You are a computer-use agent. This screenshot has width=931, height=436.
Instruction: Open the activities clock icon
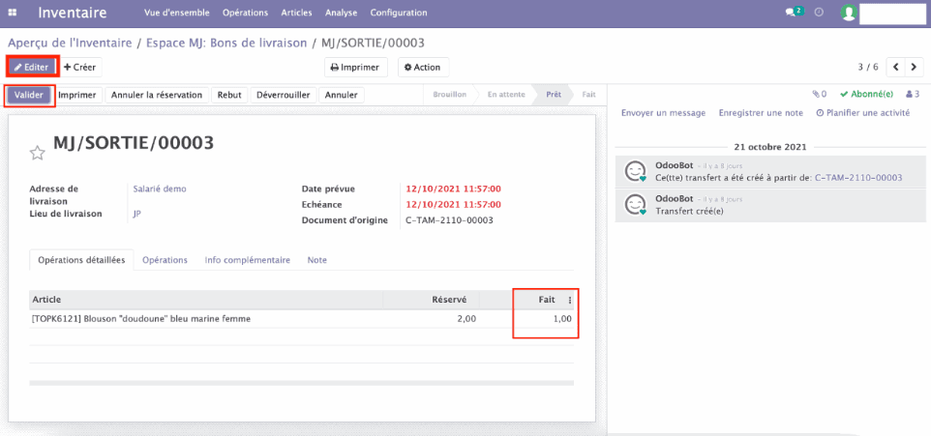[820, 13]
